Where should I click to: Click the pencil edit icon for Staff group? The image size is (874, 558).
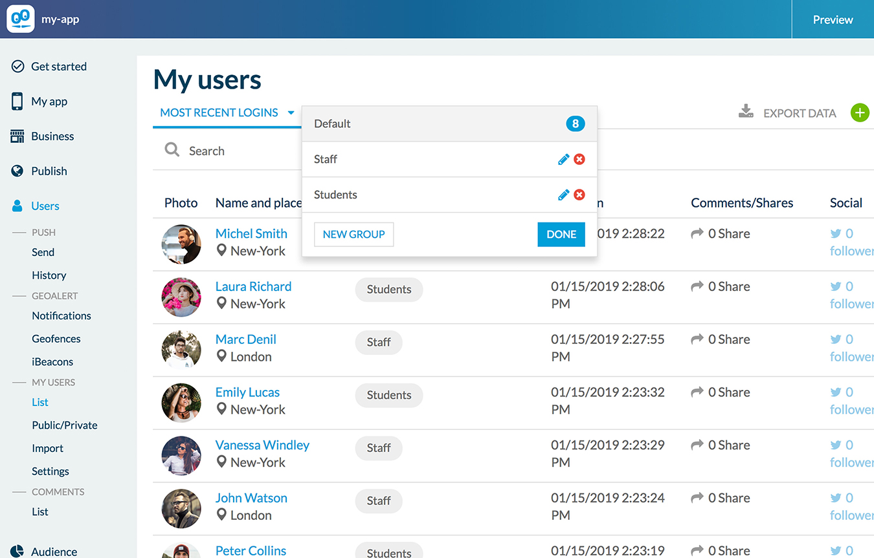pyautogui.click(x=563, y=159)
